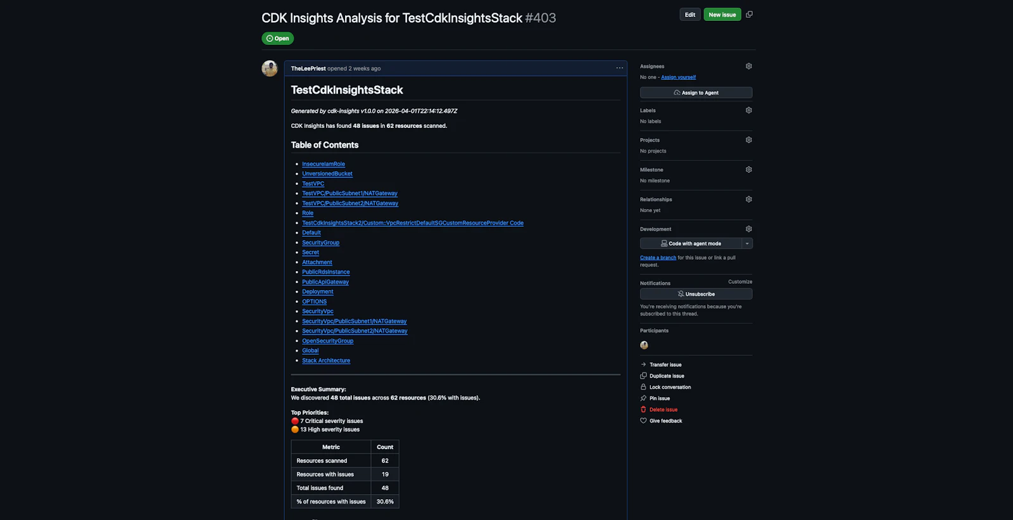1013x520 pixels.
Task: Open the Milestone gear settings
Action: pyautogui.click(x=749, y=170)
